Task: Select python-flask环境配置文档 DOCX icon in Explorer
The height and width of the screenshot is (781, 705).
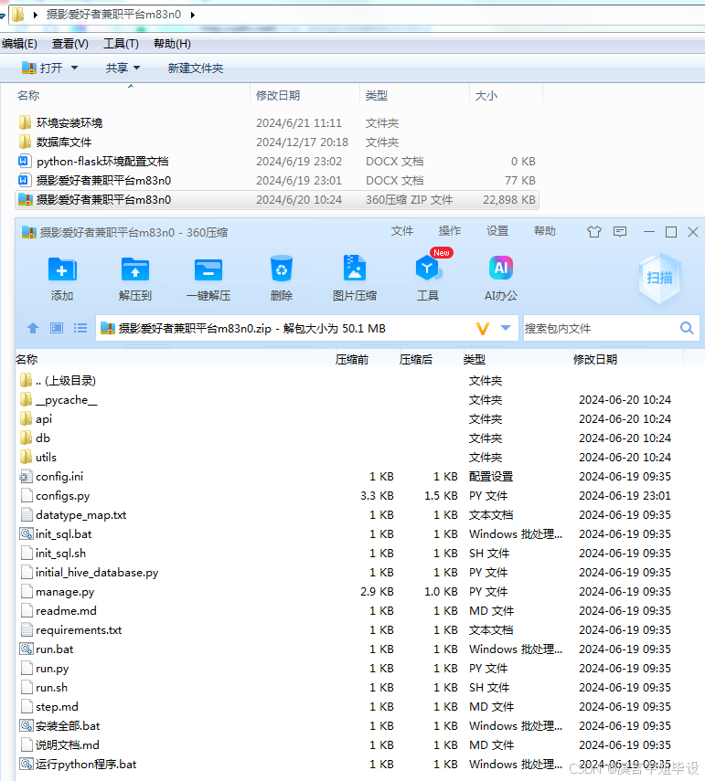Action: [24, 161]
